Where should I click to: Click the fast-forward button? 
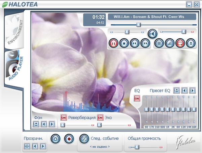tap(145, 43)
